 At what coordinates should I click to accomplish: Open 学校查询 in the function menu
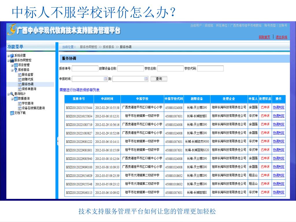[27, 103]
